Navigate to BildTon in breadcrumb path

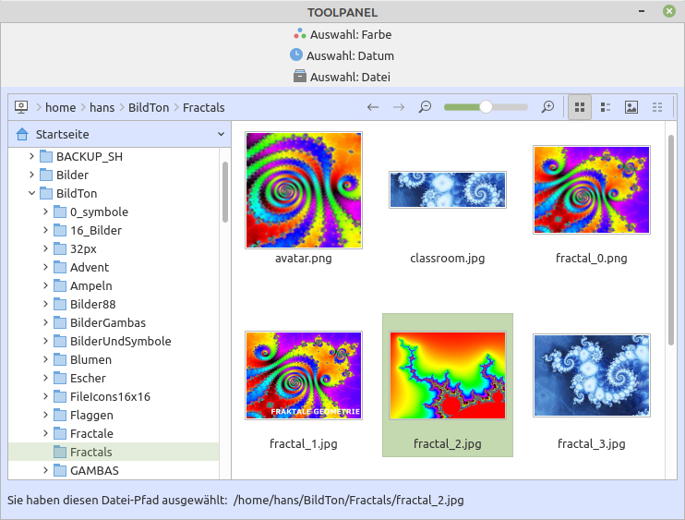(x=149, y=107)
